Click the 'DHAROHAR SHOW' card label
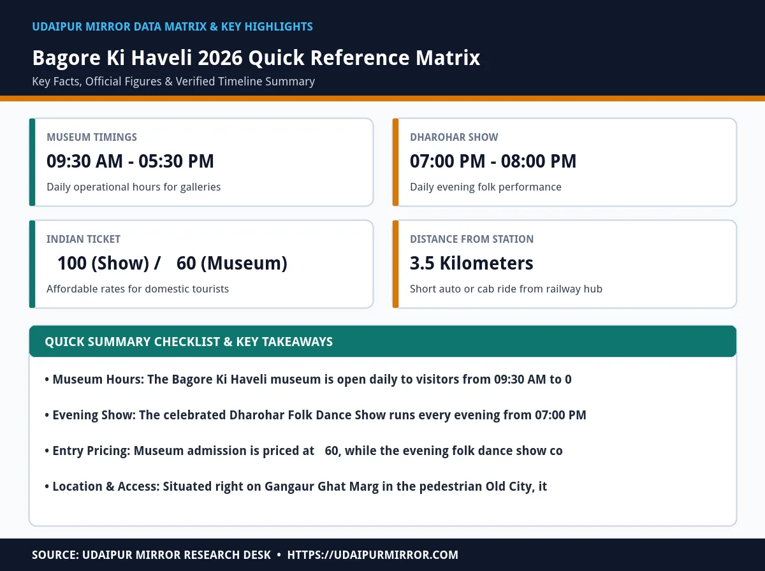The width and height of the screenshot is (765, 571). [x=454, y=137]
